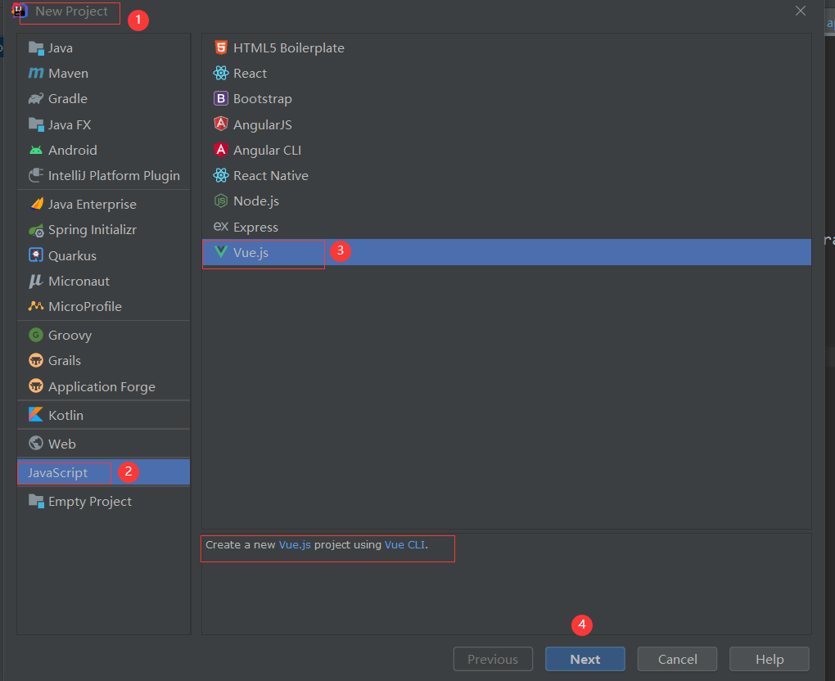
Task: Click the Maven 'm' icon
Action: [x=36, y=73]
